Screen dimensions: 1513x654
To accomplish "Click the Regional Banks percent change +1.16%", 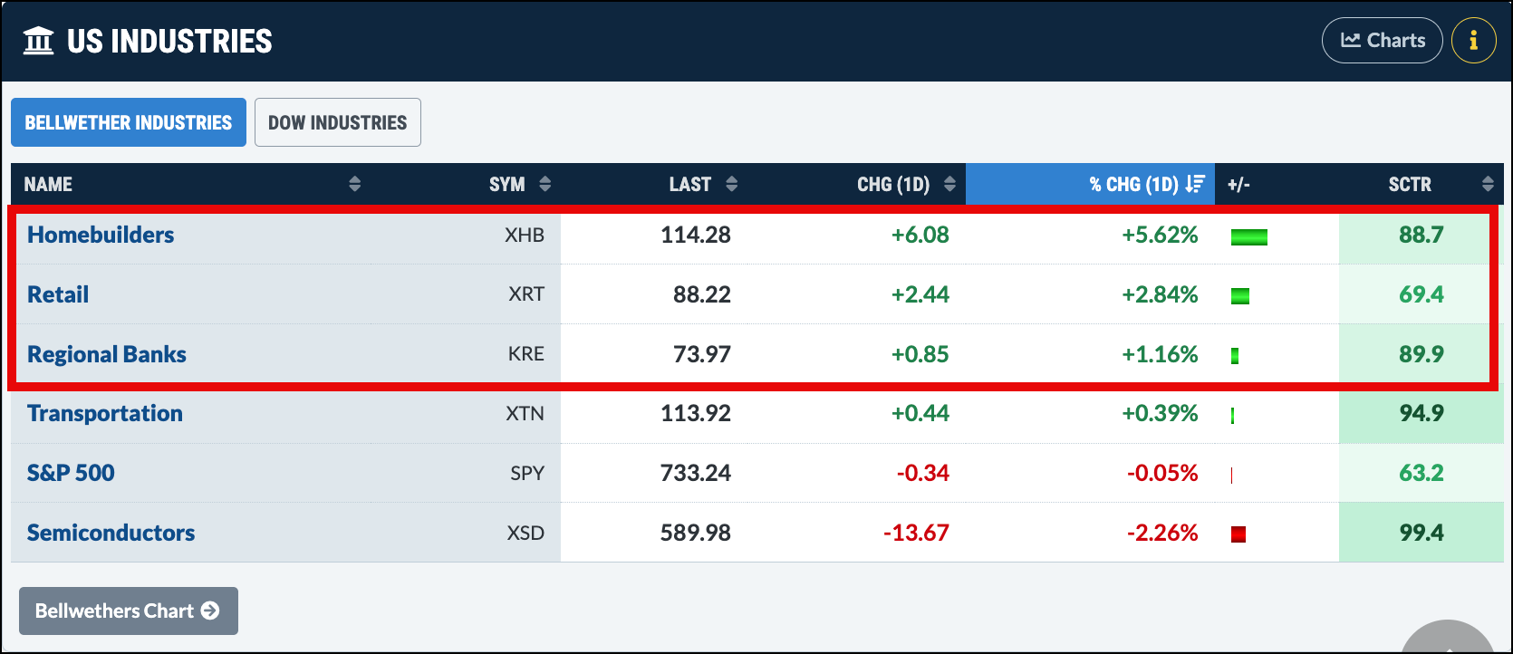I will [1160, 354].
